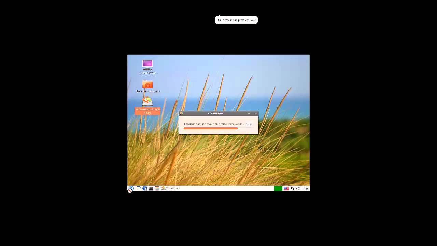Click the 17:46 panel clock
The height and width of the screenshot is (246, 437).
tap(305, 189)
